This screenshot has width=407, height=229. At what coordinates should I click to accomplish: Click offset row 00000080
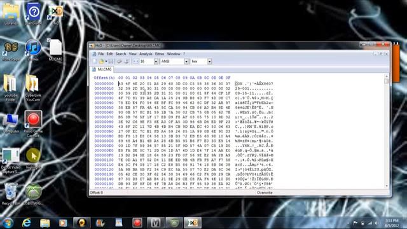[x=104, y=121]
